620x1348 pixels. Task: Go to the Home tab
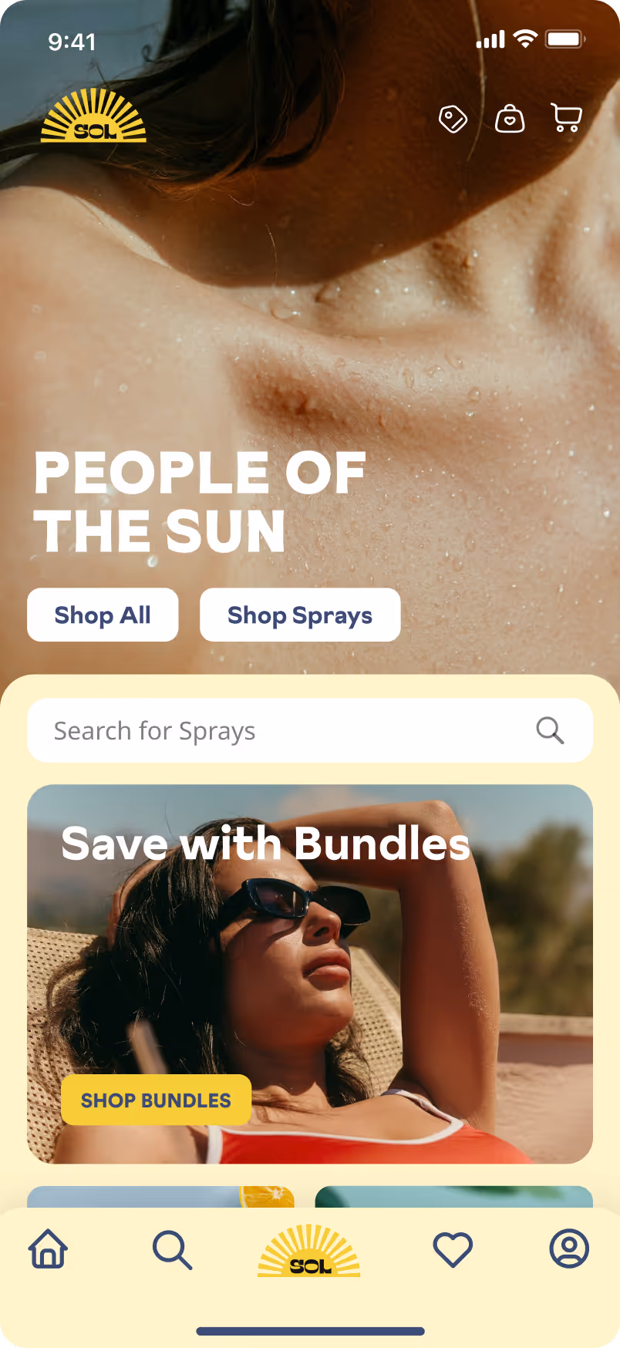click(49, 1249)
